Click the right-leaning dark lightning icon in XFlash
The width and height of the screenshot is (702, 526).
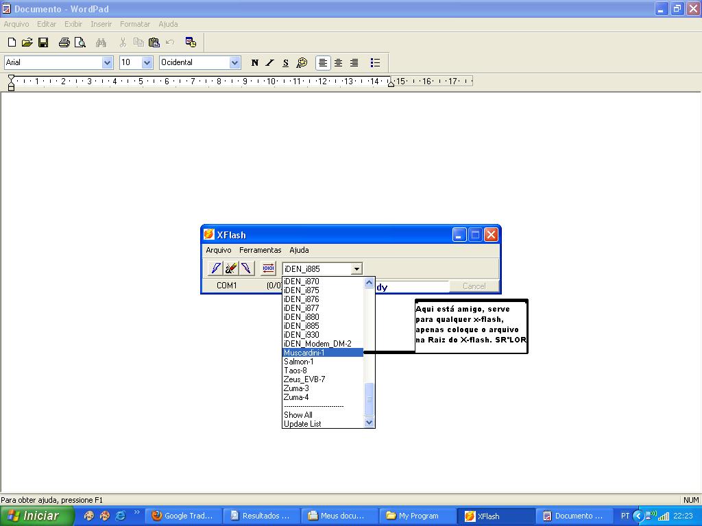coord(246,268)
